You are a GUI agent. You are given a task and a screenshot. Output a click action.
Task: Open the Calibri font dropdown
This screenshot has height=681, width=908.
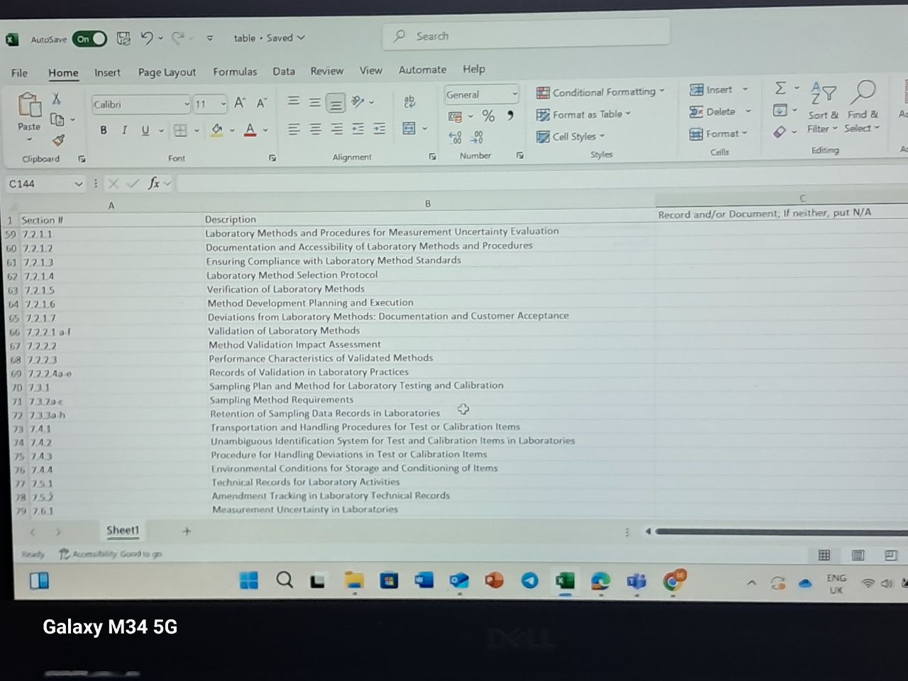(x=188, y=104)
